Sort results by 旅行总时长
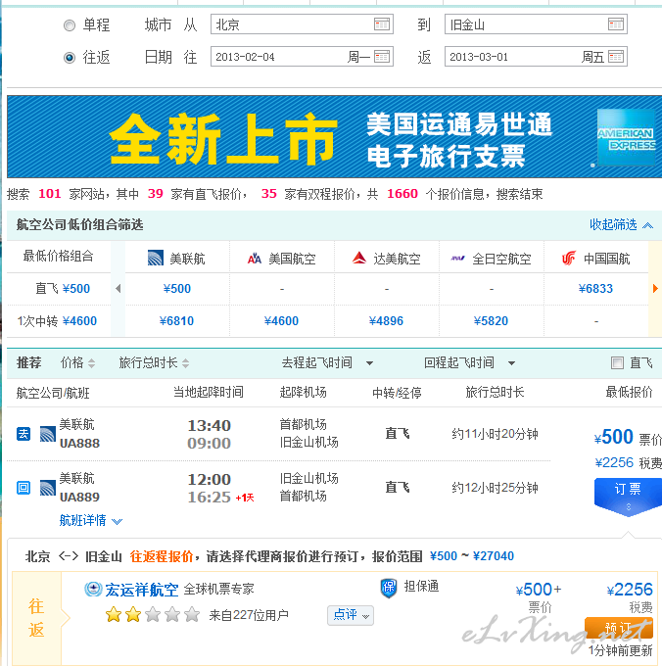The width and height of the screenshot is (662, 666). [x=154, y=362]
